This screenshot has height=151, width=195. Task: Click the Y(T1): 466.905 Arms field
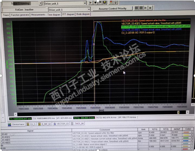click(x=84, y=118)
